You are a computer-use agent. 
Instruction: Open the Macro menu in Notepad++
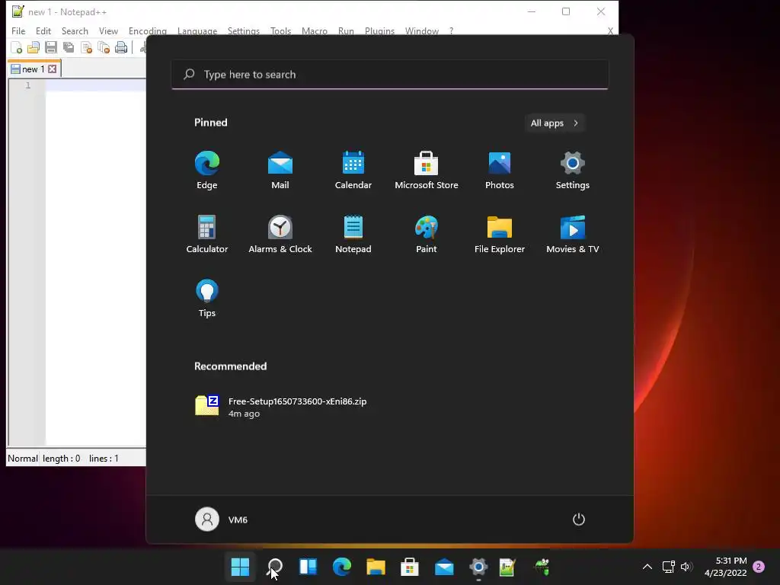[x=315, y=30]
